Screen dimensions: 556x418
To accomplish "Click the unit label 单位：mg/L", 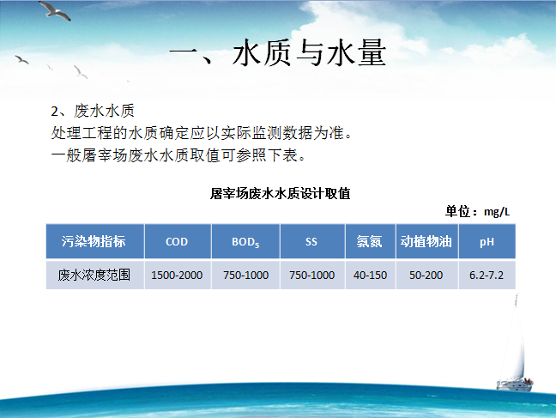I will (x=478, y=211).
